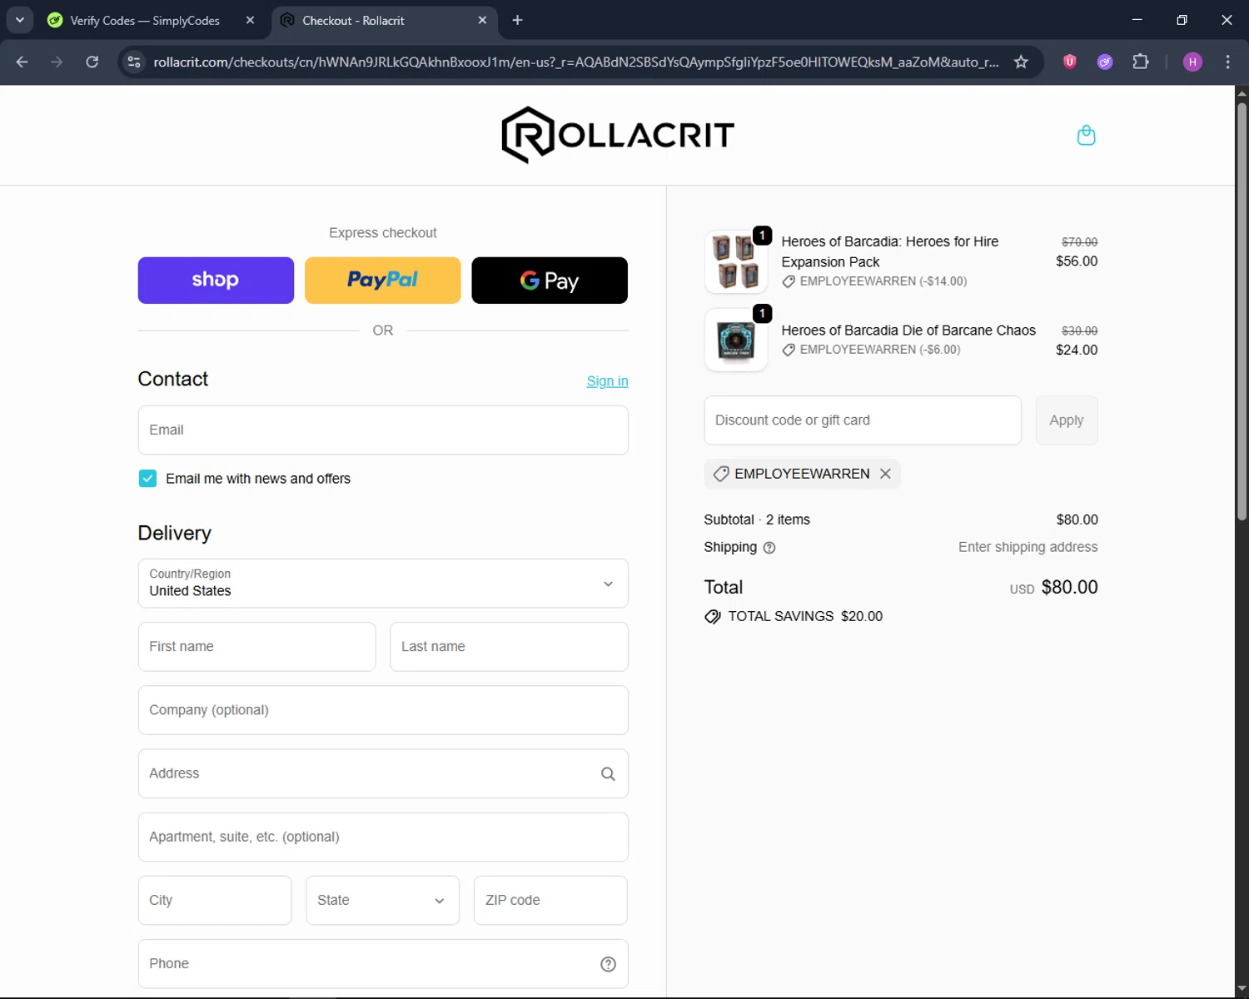Viewport: 1249px width, 999px height.
Task: Open the site information icon in address bar
Action: (134, 62)
